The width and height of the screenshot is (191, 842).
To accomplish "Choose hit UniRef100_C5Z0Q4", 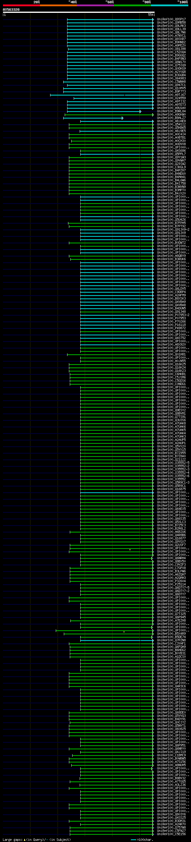I will [x=171, y=52].
